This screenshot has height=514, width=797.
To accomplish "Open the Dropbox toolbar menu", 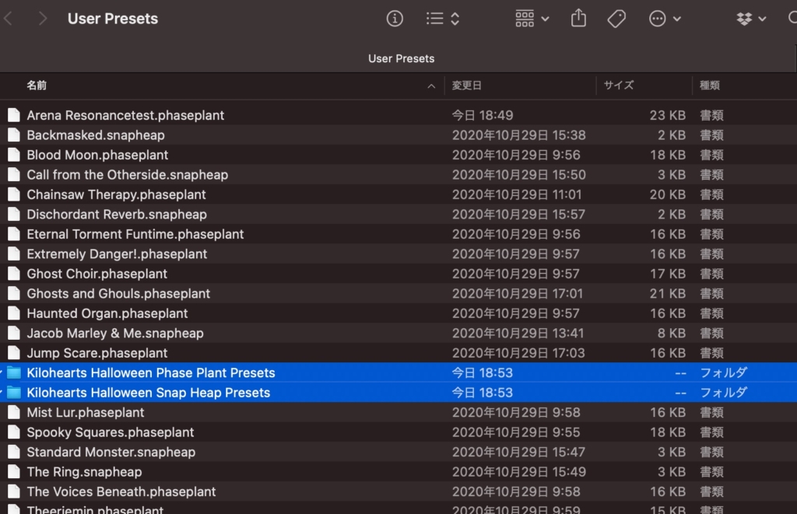I will pos(751,19).
